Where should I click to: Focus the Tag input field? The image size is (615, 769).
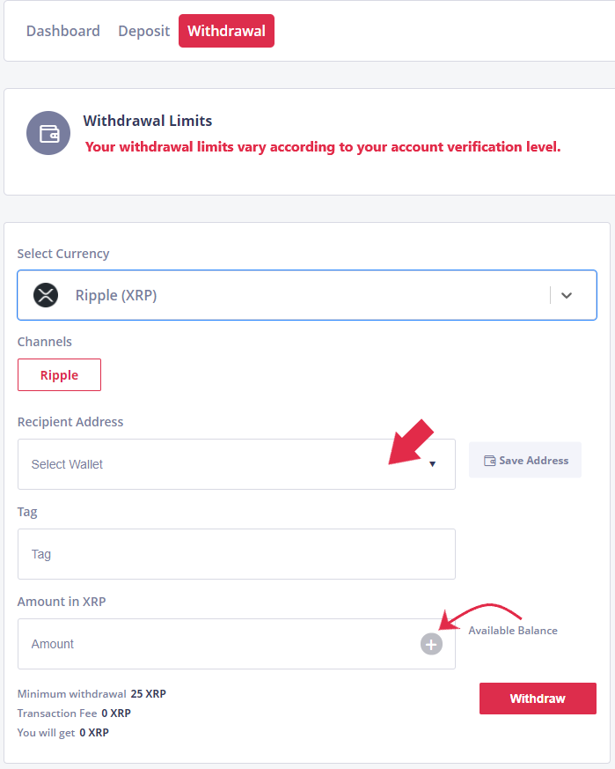click(x=237, y=554)
